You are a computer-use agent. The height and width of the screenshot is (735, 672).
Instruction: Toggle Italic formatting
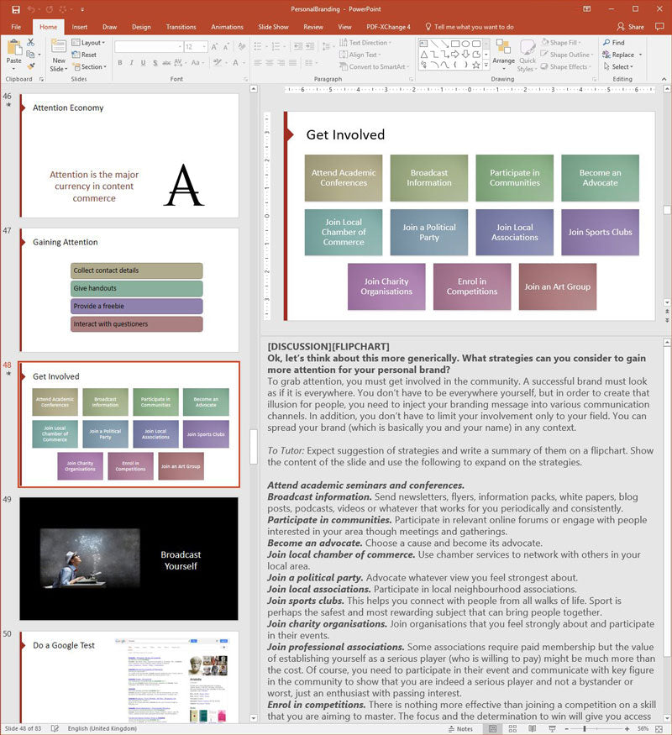point(132,63)
